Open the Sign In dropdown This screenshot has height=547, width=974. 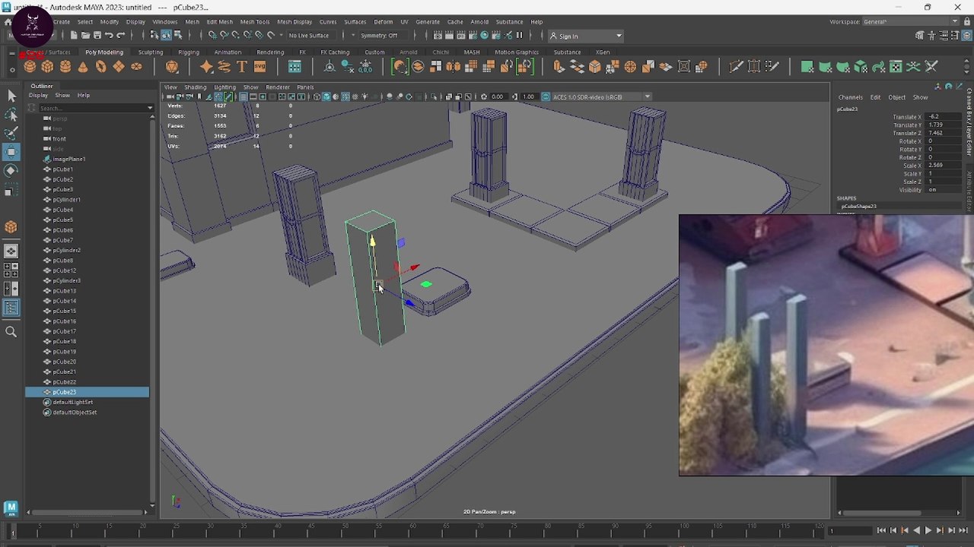(x=586, y=36)
